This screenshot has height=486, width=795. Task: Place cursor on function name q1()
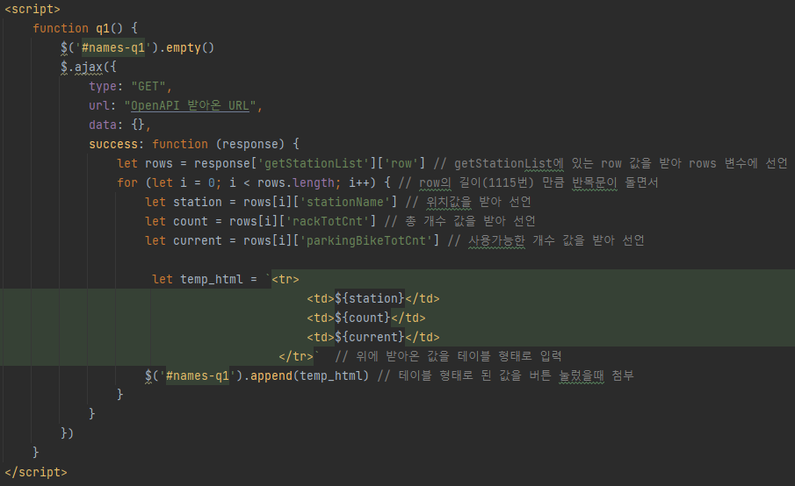tap(110, 28)
